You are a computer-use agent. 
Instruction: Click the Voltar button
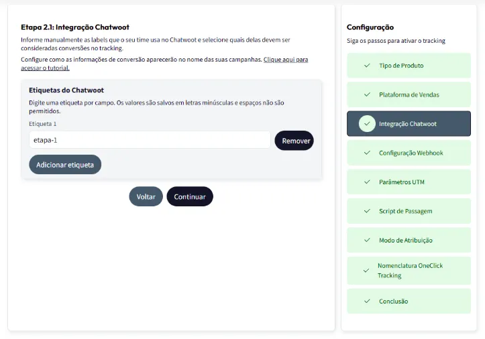tap(146, 196)
